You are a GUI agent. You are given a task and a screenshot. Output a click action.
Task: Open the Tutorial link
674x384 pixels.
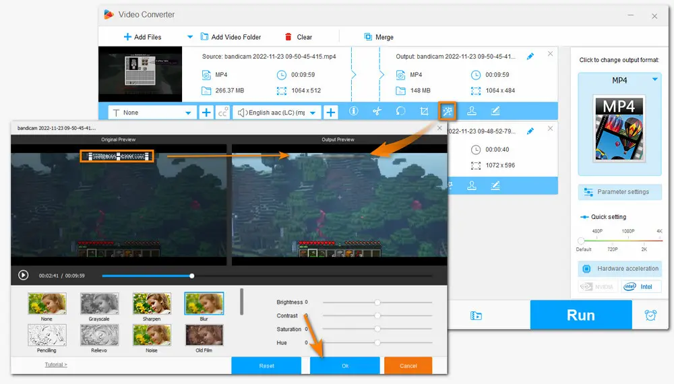(56, 364)
